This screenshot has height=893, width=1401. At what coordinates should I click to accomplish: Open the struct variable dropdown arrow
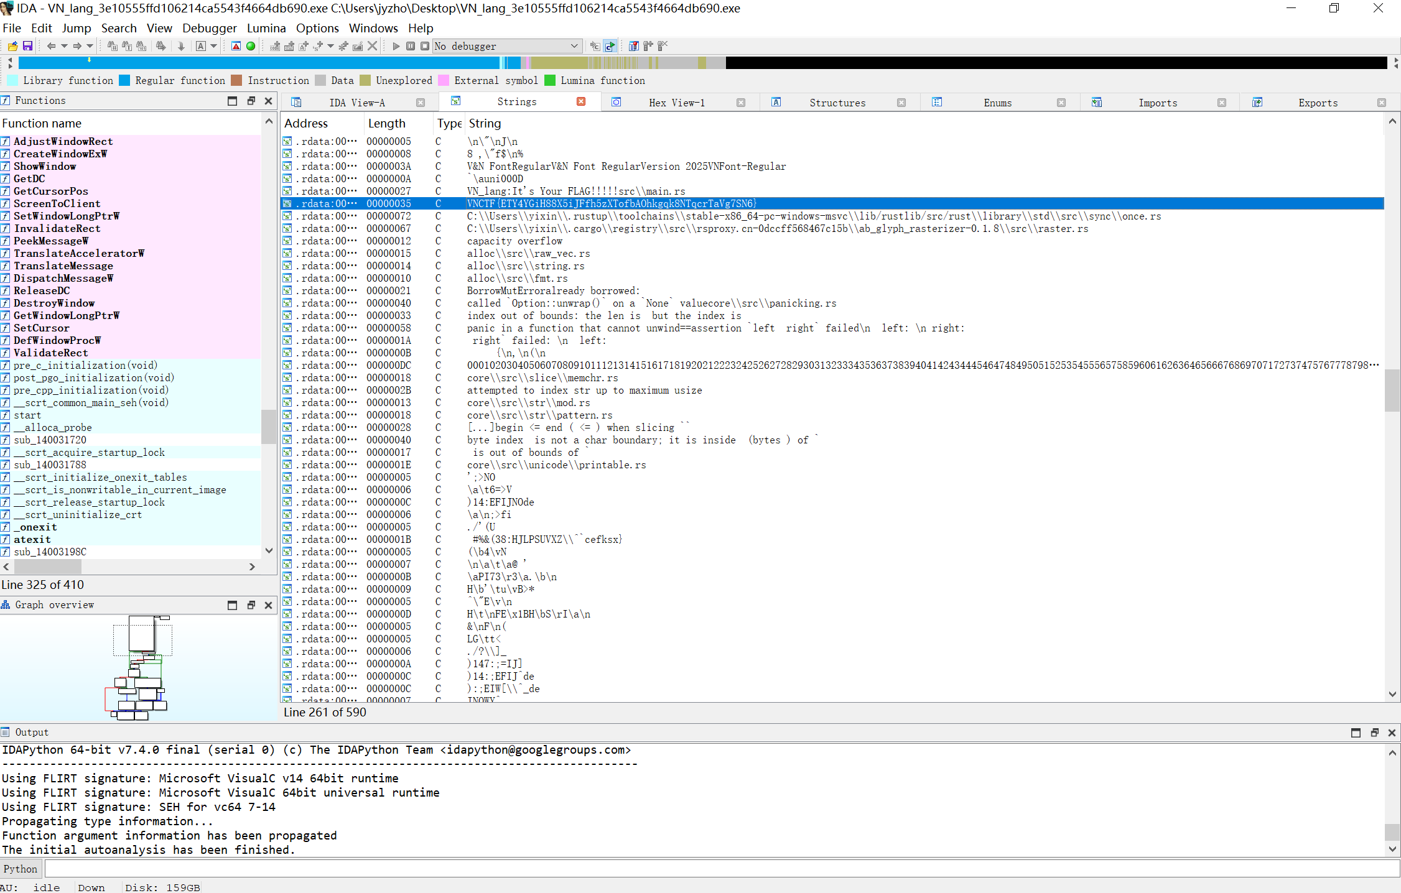(x=330, y=46)
